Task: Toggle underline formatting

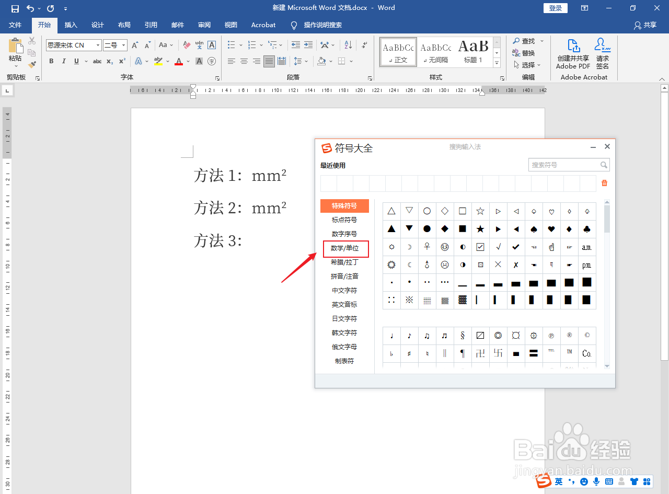Action: [x=75, y=61]
